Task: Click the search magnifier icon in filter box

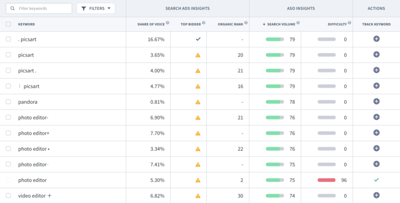Action: coord(13,8)
